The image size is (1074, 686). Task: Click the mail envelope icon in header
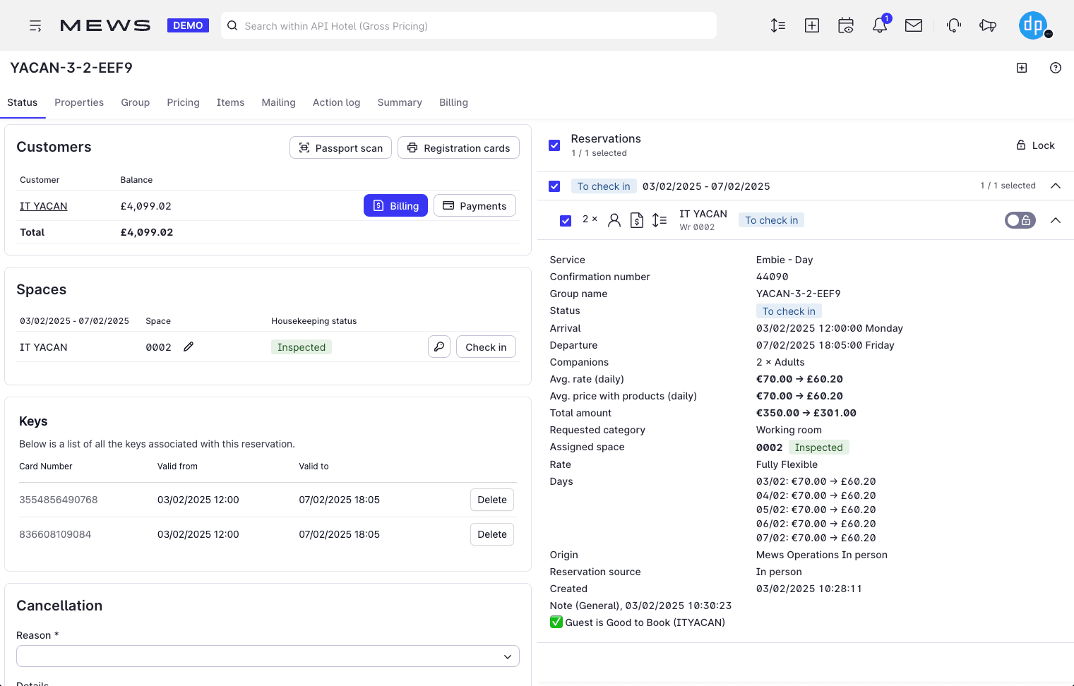click(x=914, y=26)
